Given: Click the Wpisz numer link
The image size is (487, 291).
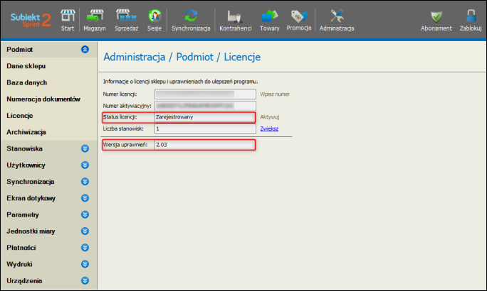Looking at the screenshot, I should 275,94.
